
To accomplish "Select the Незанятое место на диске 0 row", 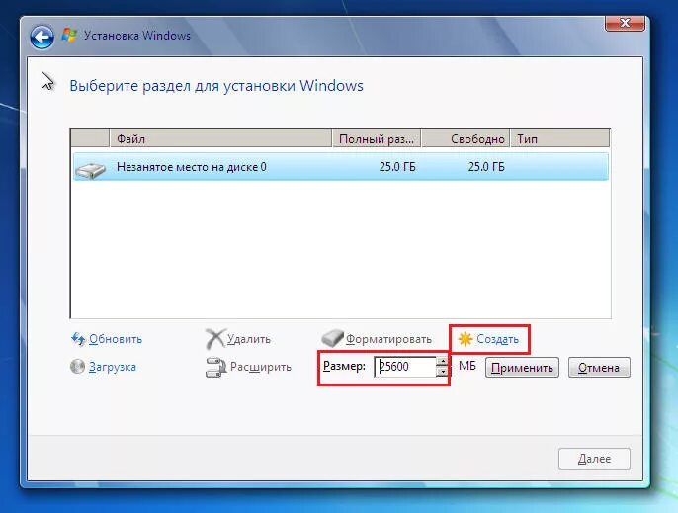I will click(341, 166).
